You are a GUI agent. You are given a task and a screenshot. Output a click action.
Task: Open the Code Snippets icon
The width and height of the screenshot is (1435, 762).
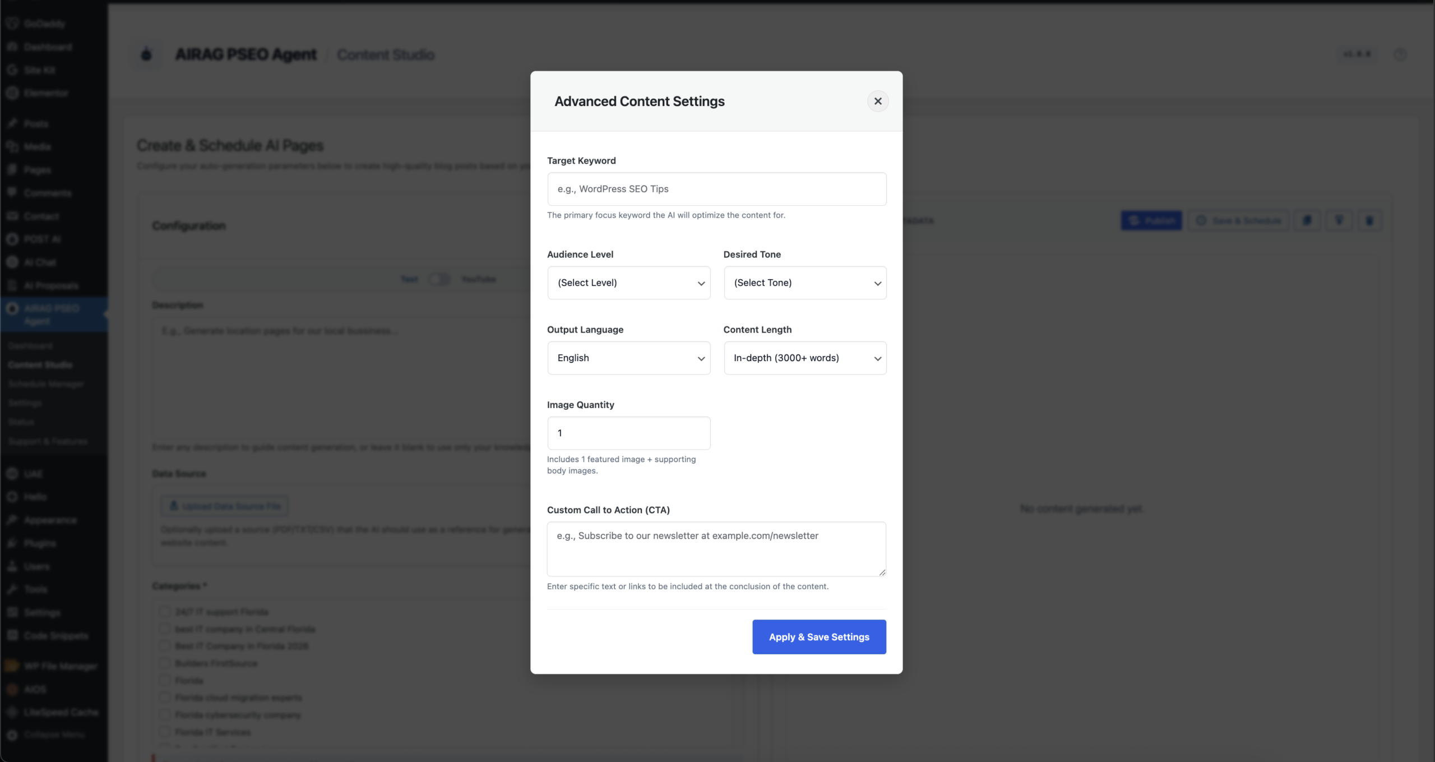pyautogui.click(x=12, y=635)
